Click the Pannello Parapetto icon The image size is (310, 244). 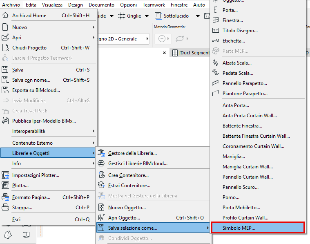click(215, 83)
